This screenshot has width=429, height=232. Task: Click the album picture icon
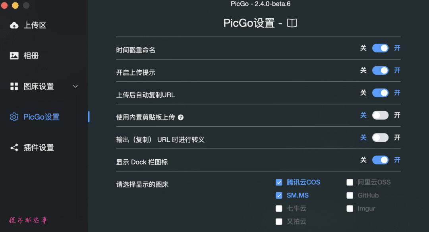click(14, 56)
